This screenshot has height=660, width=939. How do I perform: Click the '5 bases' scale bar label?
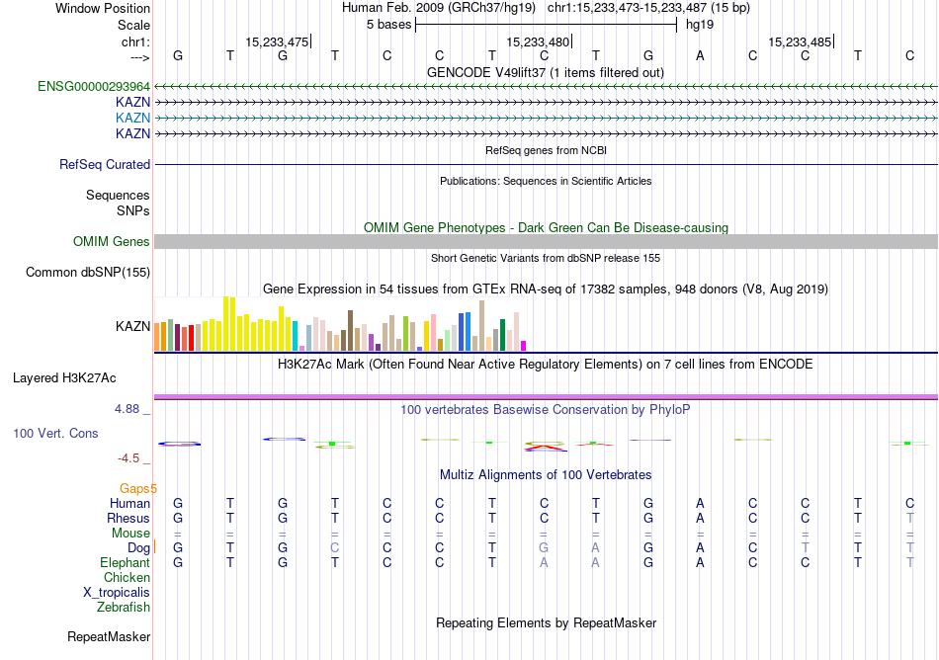tap(389, 25)
